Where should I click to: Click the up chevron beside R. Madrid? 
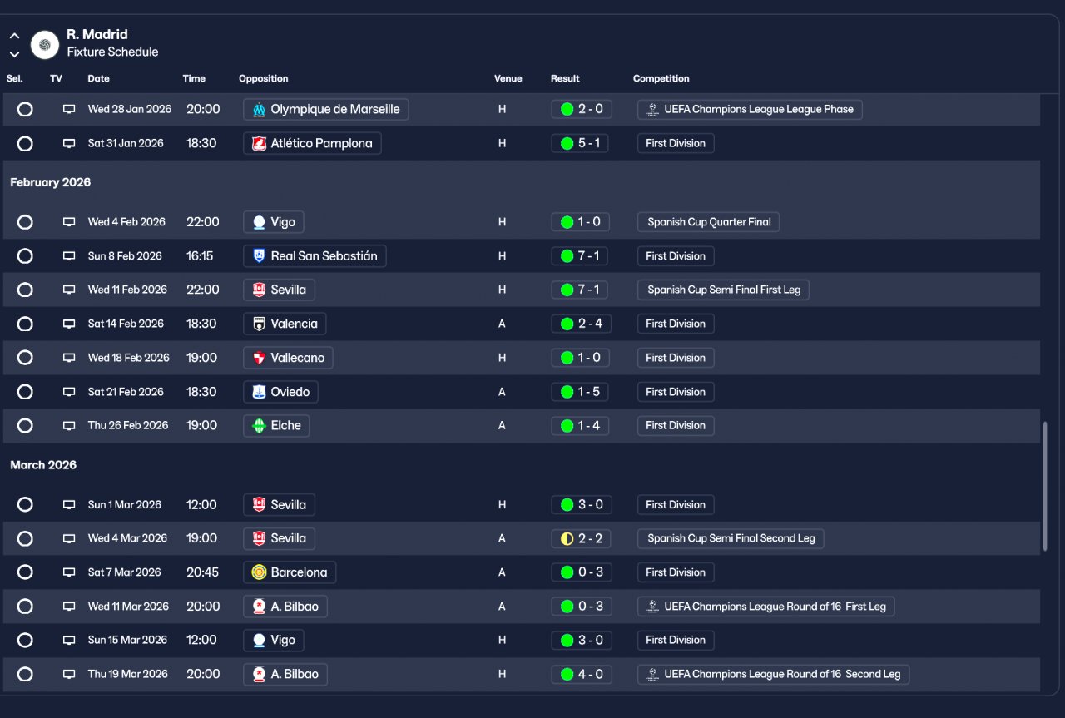pyautogui.click(x=14, y=37)
